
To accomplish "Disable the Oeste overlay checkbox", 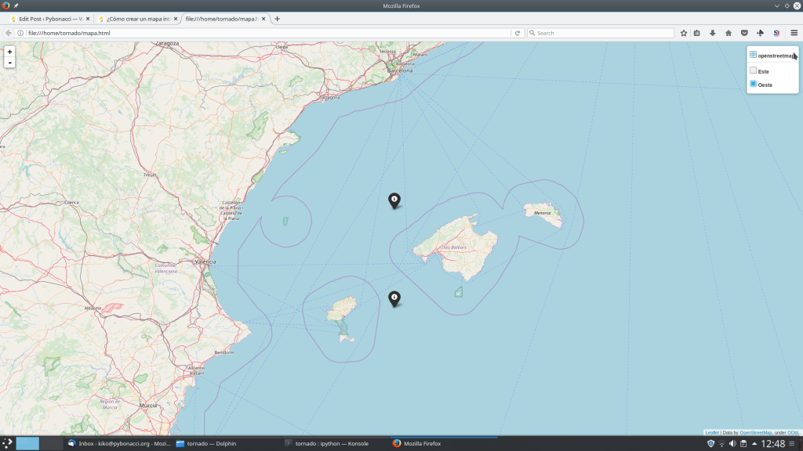I will (x=754, y=84).
